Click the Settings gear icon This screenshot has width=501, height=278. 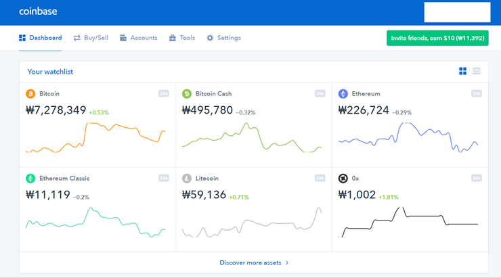(210, 38)
